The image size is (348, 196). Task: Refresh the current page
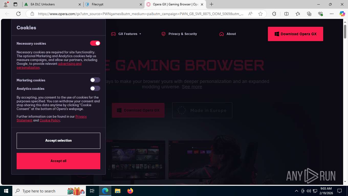point(18,14)
